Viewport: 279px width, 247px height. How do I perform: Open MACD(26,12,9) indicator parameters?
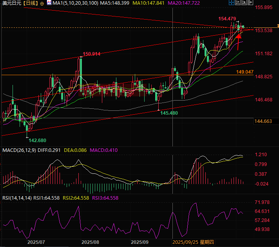pos(19,150)
